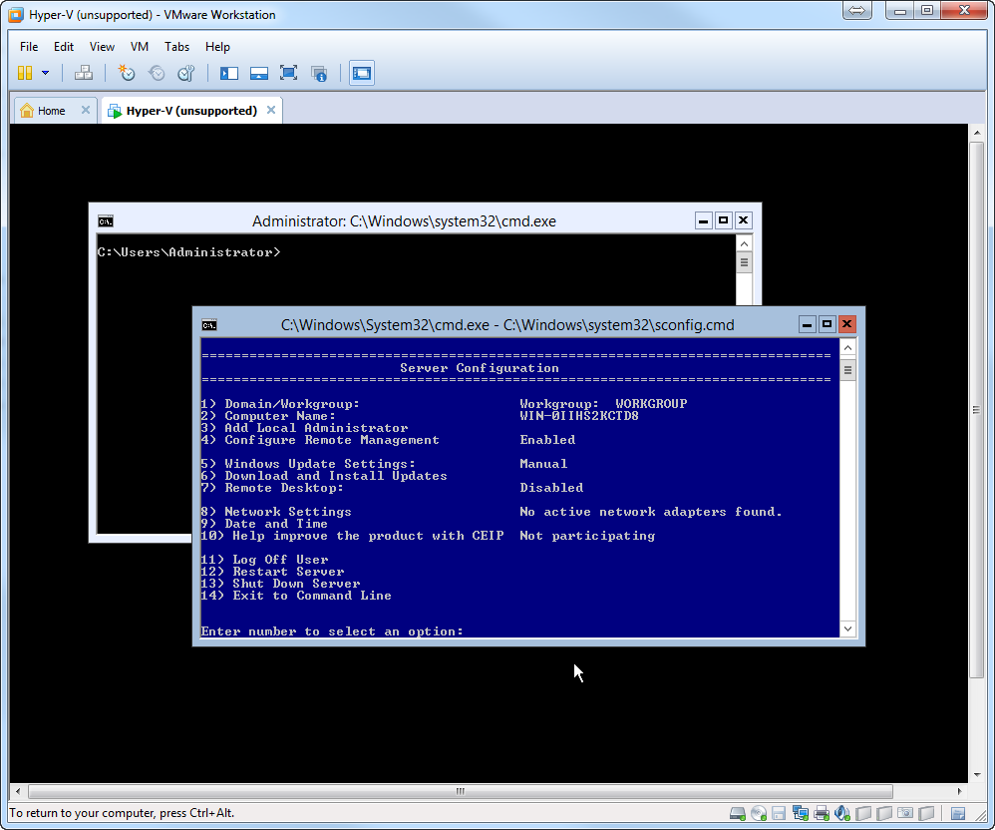
Task: Open the Help menu
Action: pyautogui.click(x=217, y=46)
